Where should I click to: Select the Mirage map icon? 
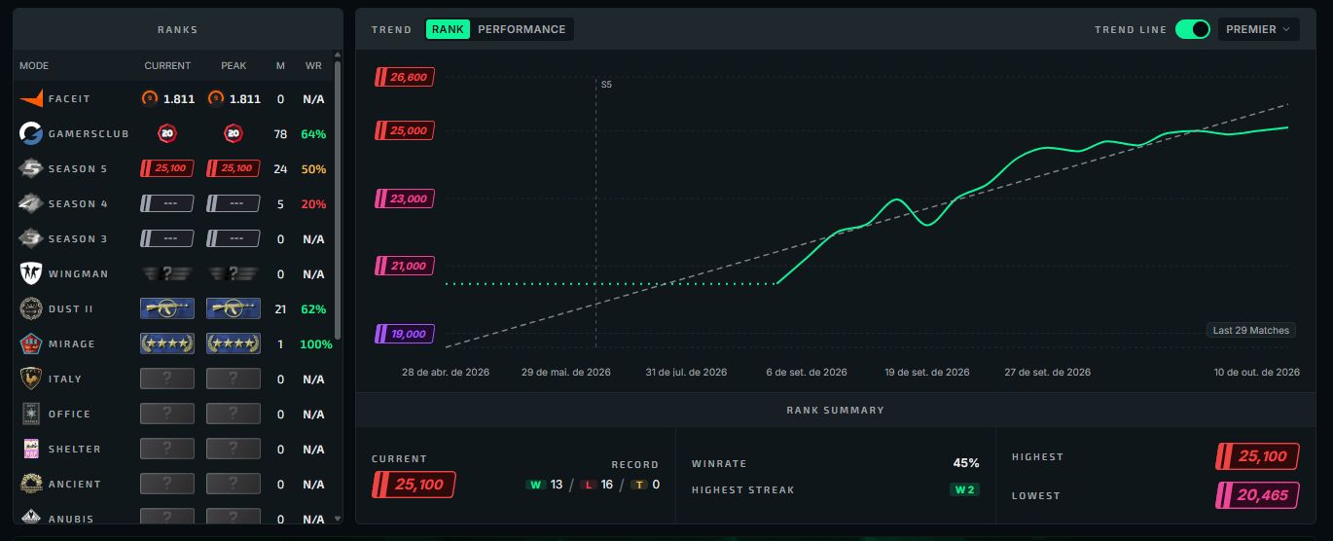tap(31, 343)
